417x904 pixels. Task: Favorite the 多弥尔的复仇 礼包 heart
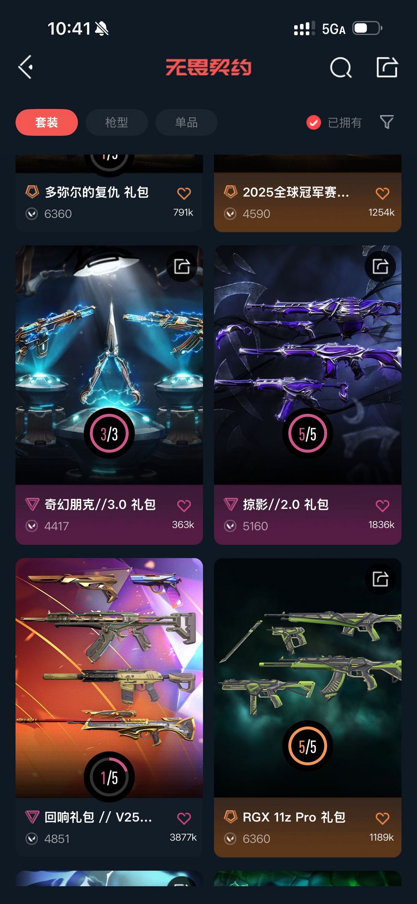click(x=184, y=193)
